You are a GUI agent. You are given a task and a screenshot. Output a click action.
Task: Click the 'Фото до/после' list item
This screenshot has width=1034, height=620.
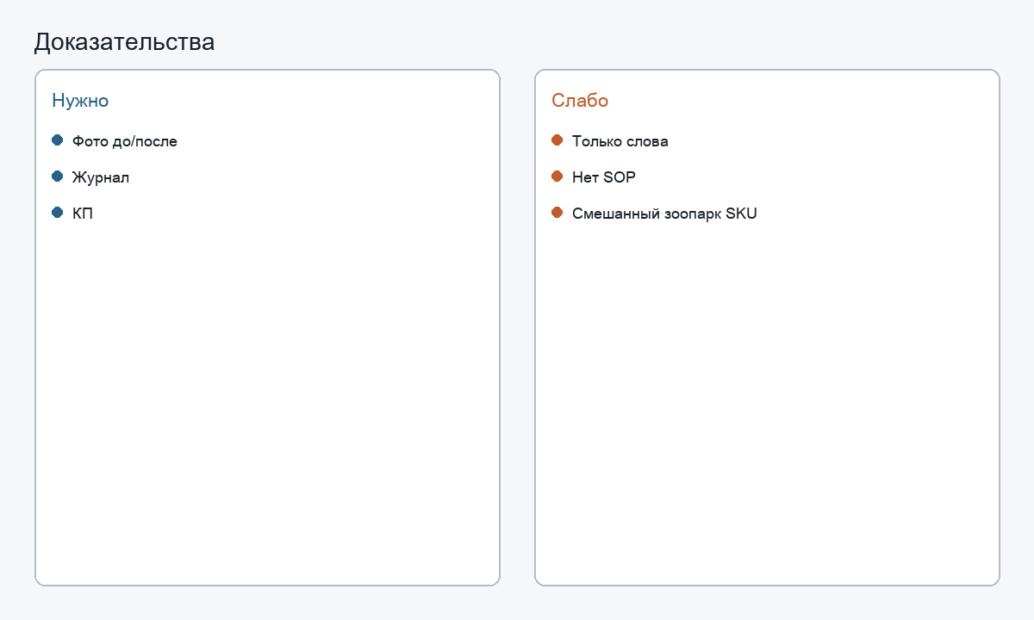(x=125, y=141)
